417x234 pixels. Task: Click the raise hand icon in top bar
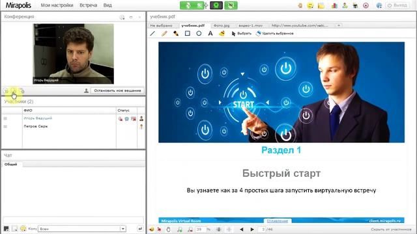tap(300, 5)
